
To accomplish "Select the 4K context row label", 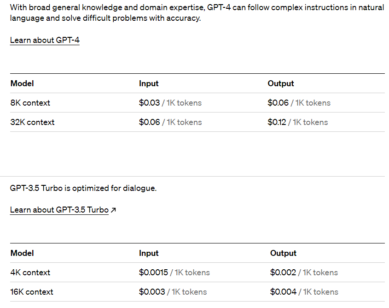I will pyautogui.click(x=30, y=272).
